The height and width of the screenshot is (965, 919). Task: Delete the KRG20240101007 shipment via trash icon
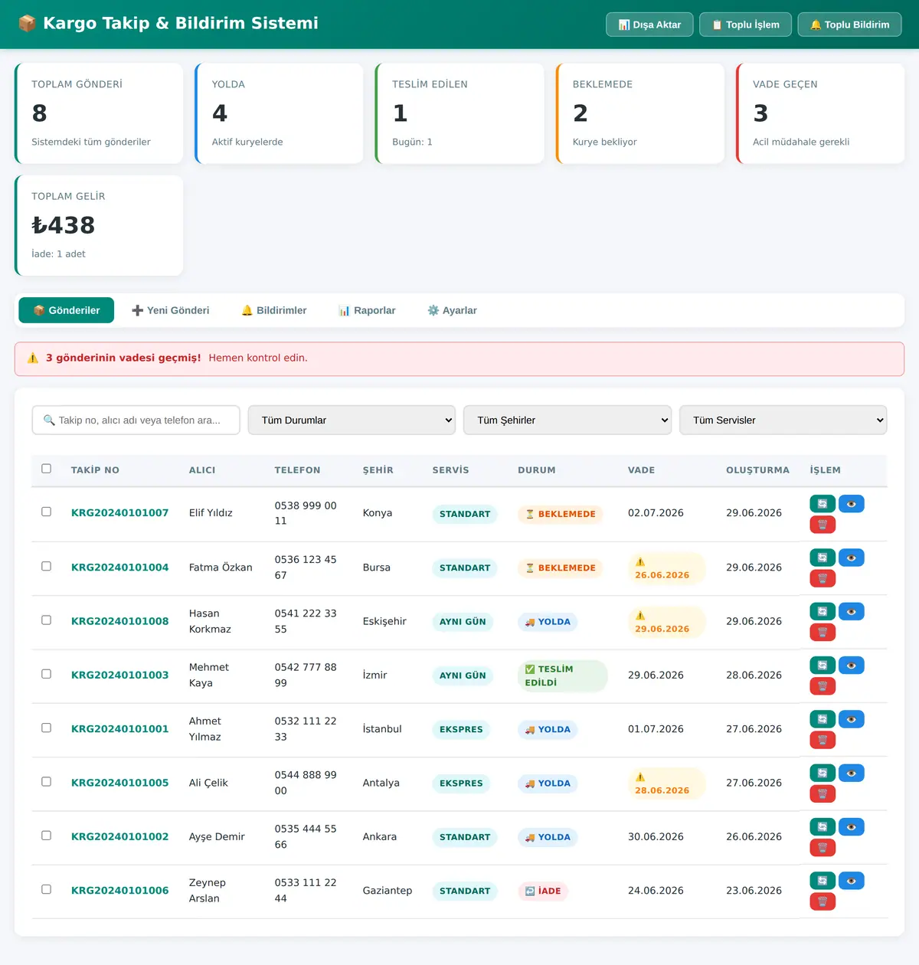[823, 525]
